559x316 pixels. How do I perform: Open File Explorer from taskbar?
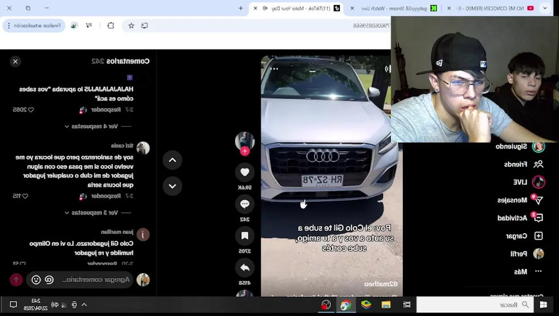coord(386,305)
